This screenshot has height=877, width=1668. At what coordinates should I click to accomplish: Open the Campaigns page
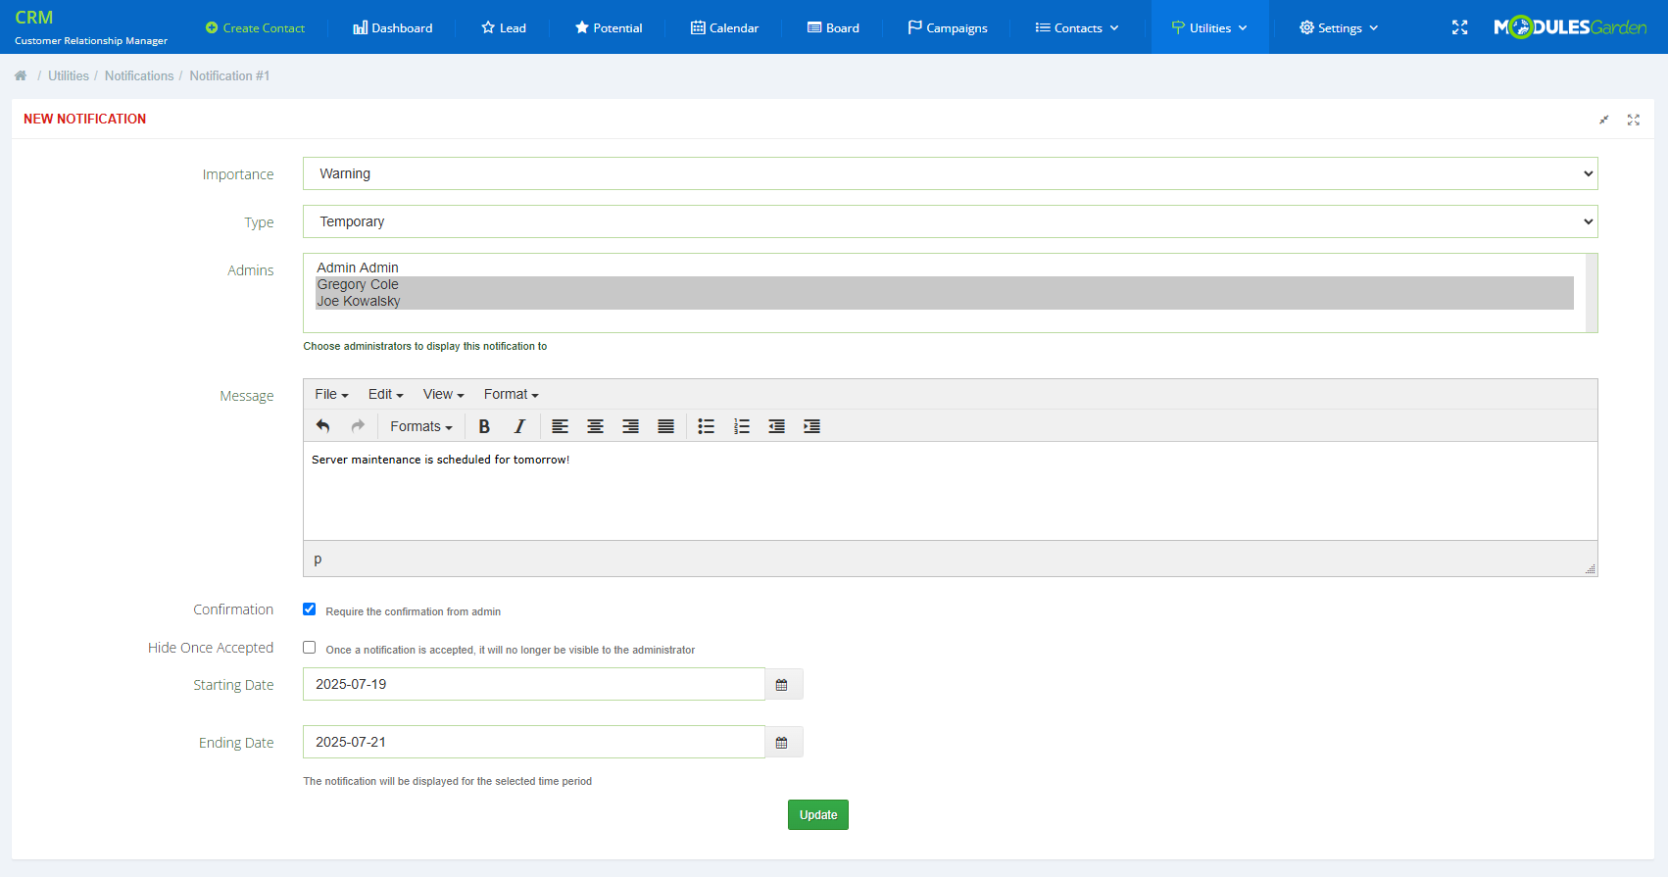coord(948,27)
